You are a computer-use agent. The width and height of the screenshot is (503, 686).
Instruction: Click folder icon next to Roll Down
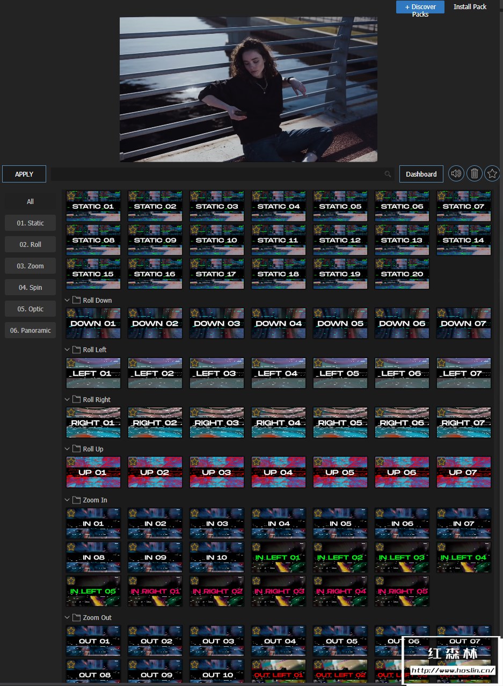tap(76, 300)
